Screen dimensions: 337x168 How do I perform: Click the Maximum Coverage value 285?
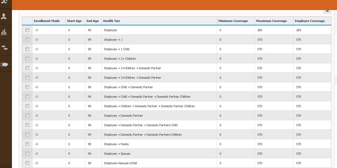[x=260, y=30]
